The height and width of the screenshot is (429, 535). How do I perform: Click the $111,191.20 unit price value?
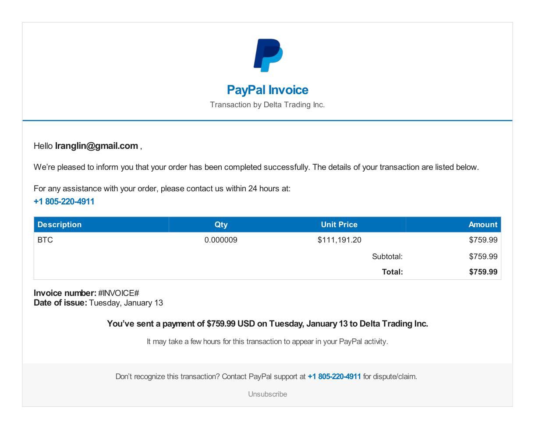(x=340, y=240)
